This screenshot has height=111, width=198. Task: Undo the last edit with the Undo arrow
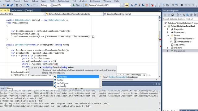click(28, 5)
